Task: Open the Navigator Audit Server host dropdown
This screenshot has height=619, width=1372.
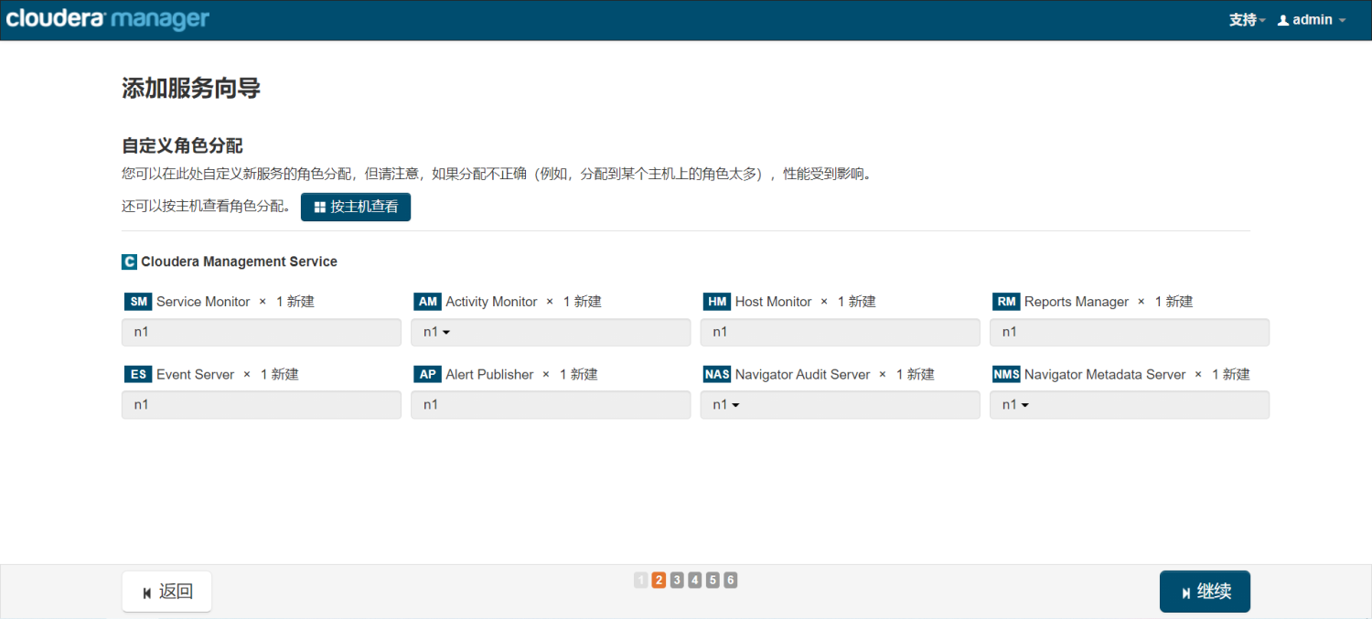Action: pyautogui.click(x=840, y=405)
